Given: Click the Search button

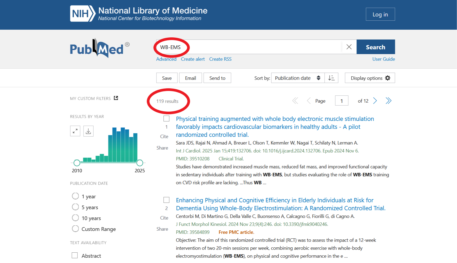Looking at the screenshot, I should click(376, 47).
